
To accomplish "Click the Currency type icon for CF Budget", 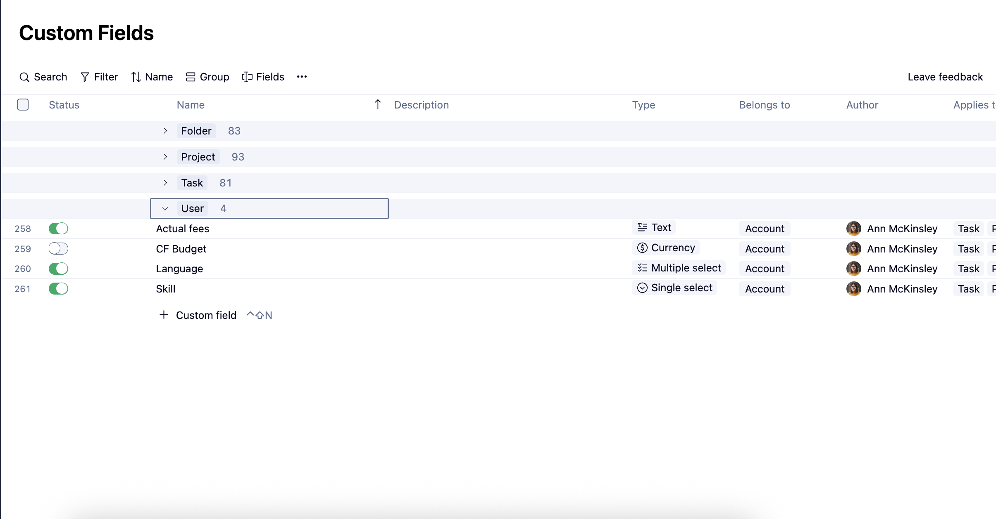I will 642,248.
